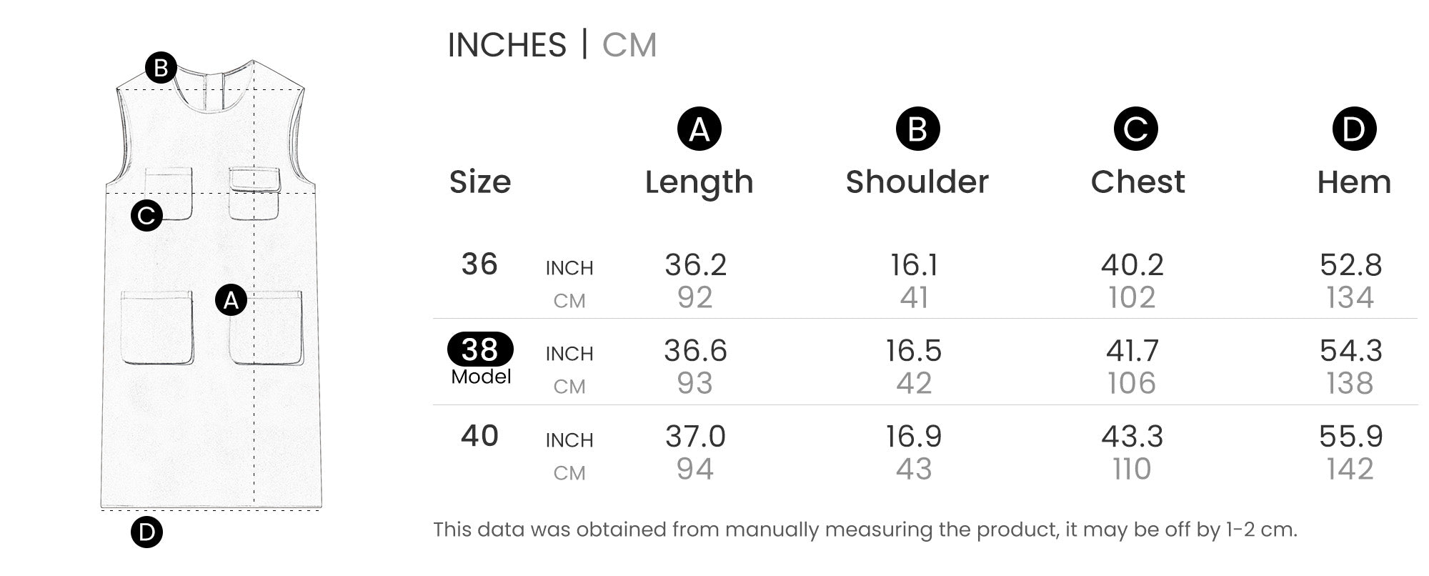Click the Length column header
The height and width of the screenshot is (576, 1429).
tap(699, 182)
